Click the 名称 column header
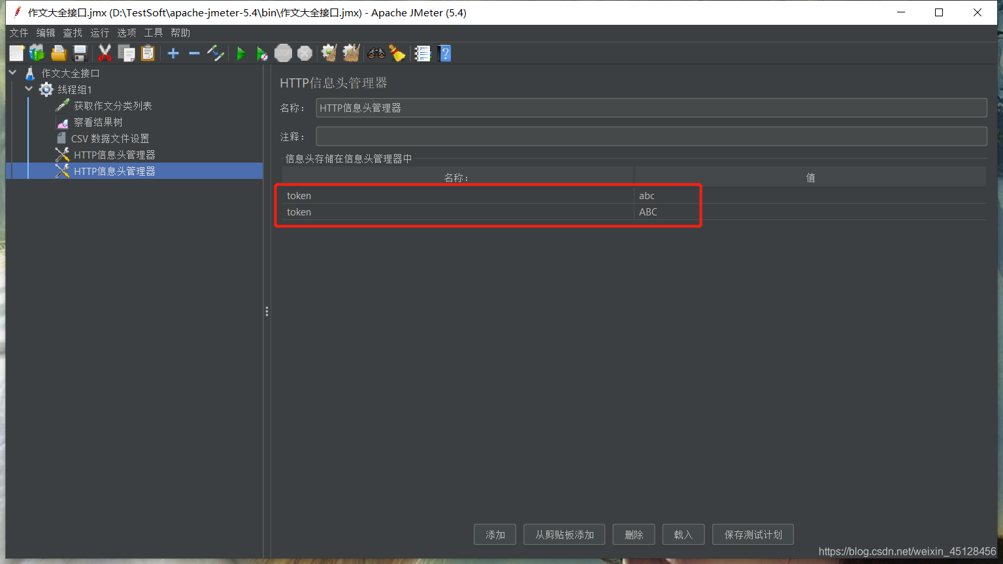 point(457,178)
